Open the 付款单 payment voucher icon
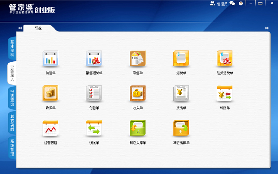Image resolution: width=278 pixels, height=174 pixels. click(x=94, y=94)
